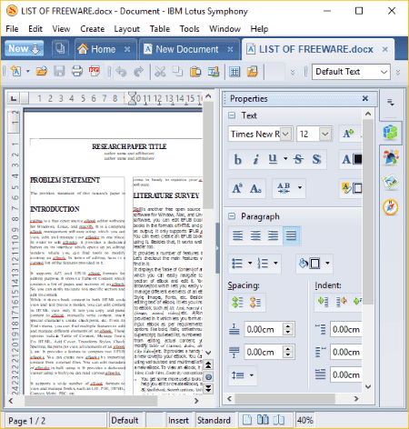Decrease paragraph spacing icon
This screenshot has width=409, height=429.
point(255,302)
